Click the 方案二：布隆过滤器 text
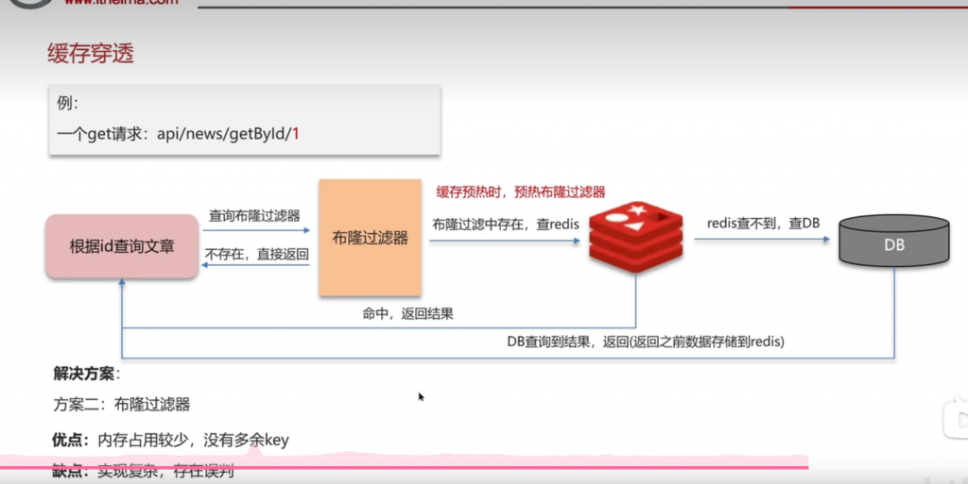This screenshot has height=484, width=968. (122, 405)
